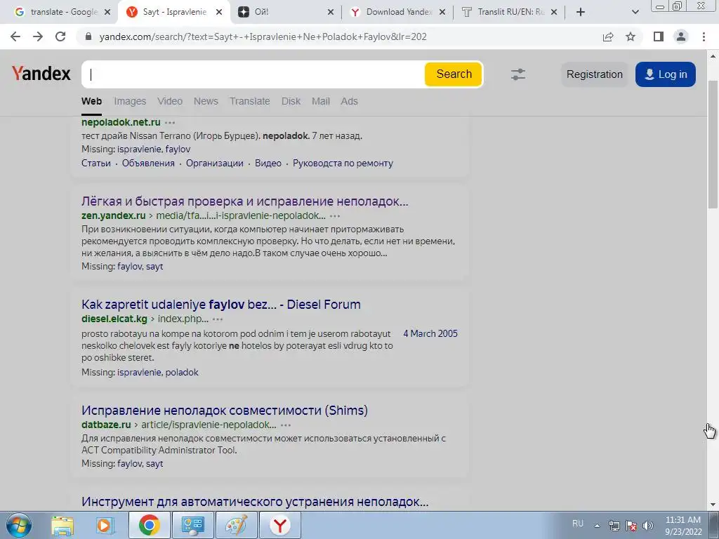This screenshot has height=539, width=719.
Task: Click the zen.yandex.ru domain link
Action: (x=113, y=215)
